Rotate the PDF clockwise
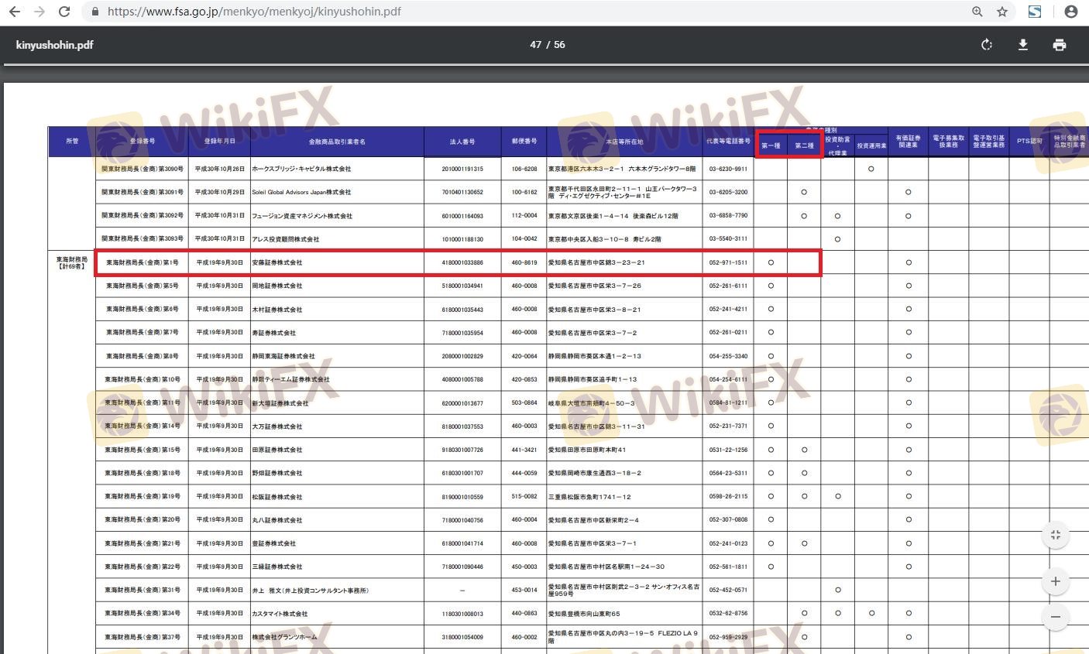The height and width of the screenshot is (654, 1089). [986, 45]
